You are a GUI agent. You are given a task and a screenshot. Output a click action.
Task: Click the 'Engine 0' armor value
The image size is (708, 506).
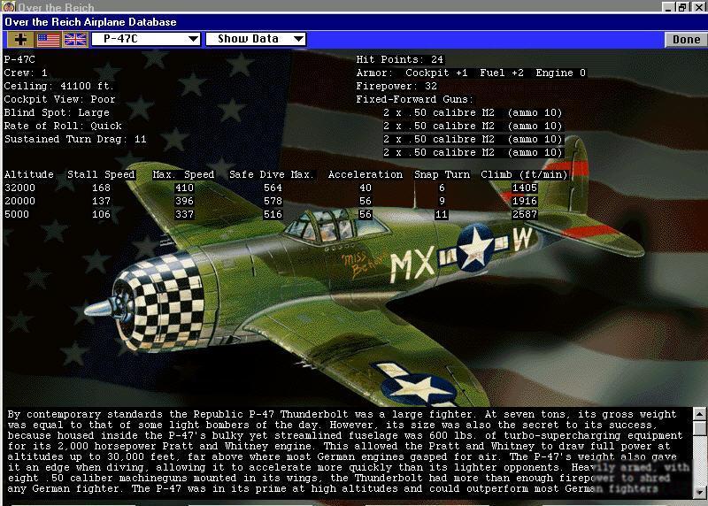coord(560,73)
